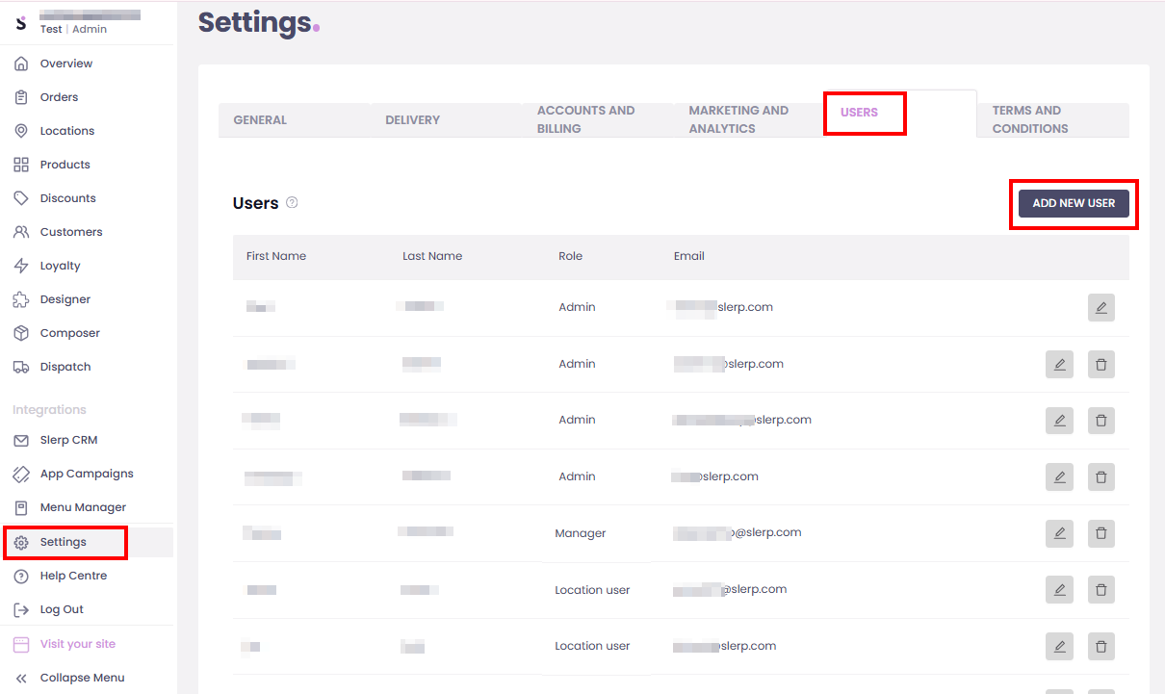This screenshot has width=1165, height=694.
Task: Edit the Manager role user
Action: point(1059,533)
